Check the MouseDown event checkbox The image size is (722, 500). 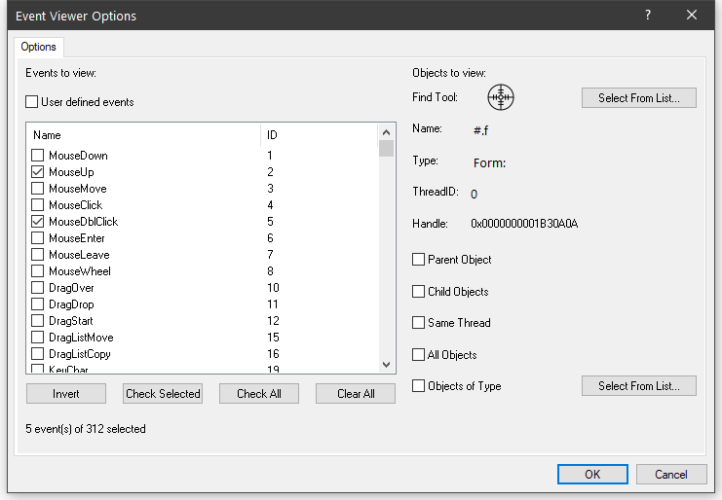pyautogui.click(x=38, y=156)
